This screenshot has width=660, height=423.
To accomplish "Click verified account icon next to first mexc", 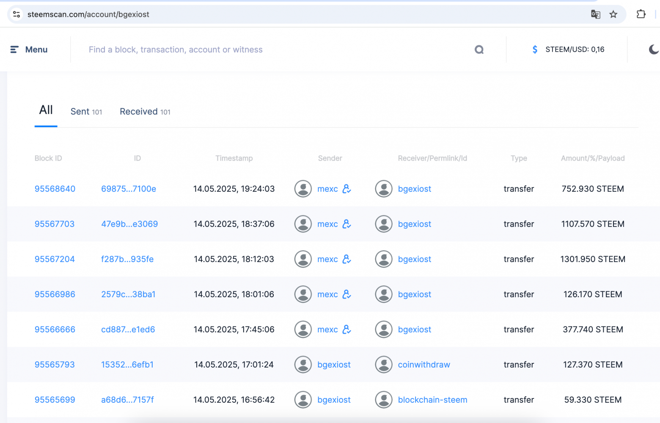I will pyautogui.click(x=347, y=189).
